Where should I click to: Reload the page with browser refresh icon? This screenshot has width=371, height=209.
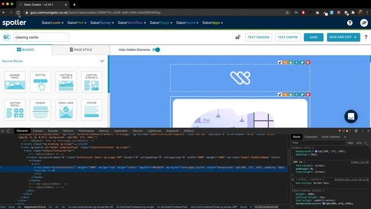coord(18,12)
